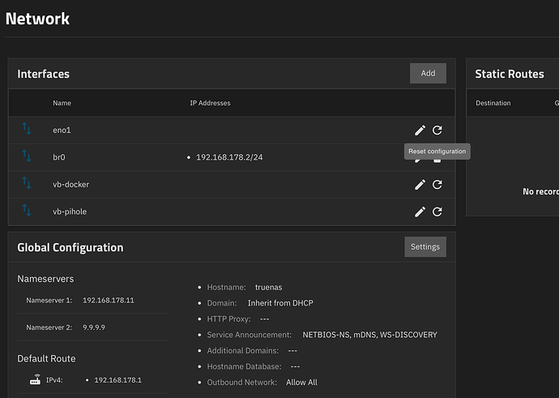
Task: Click Nameserver 2 value 9.9.9.9
Action: (94, 327)
